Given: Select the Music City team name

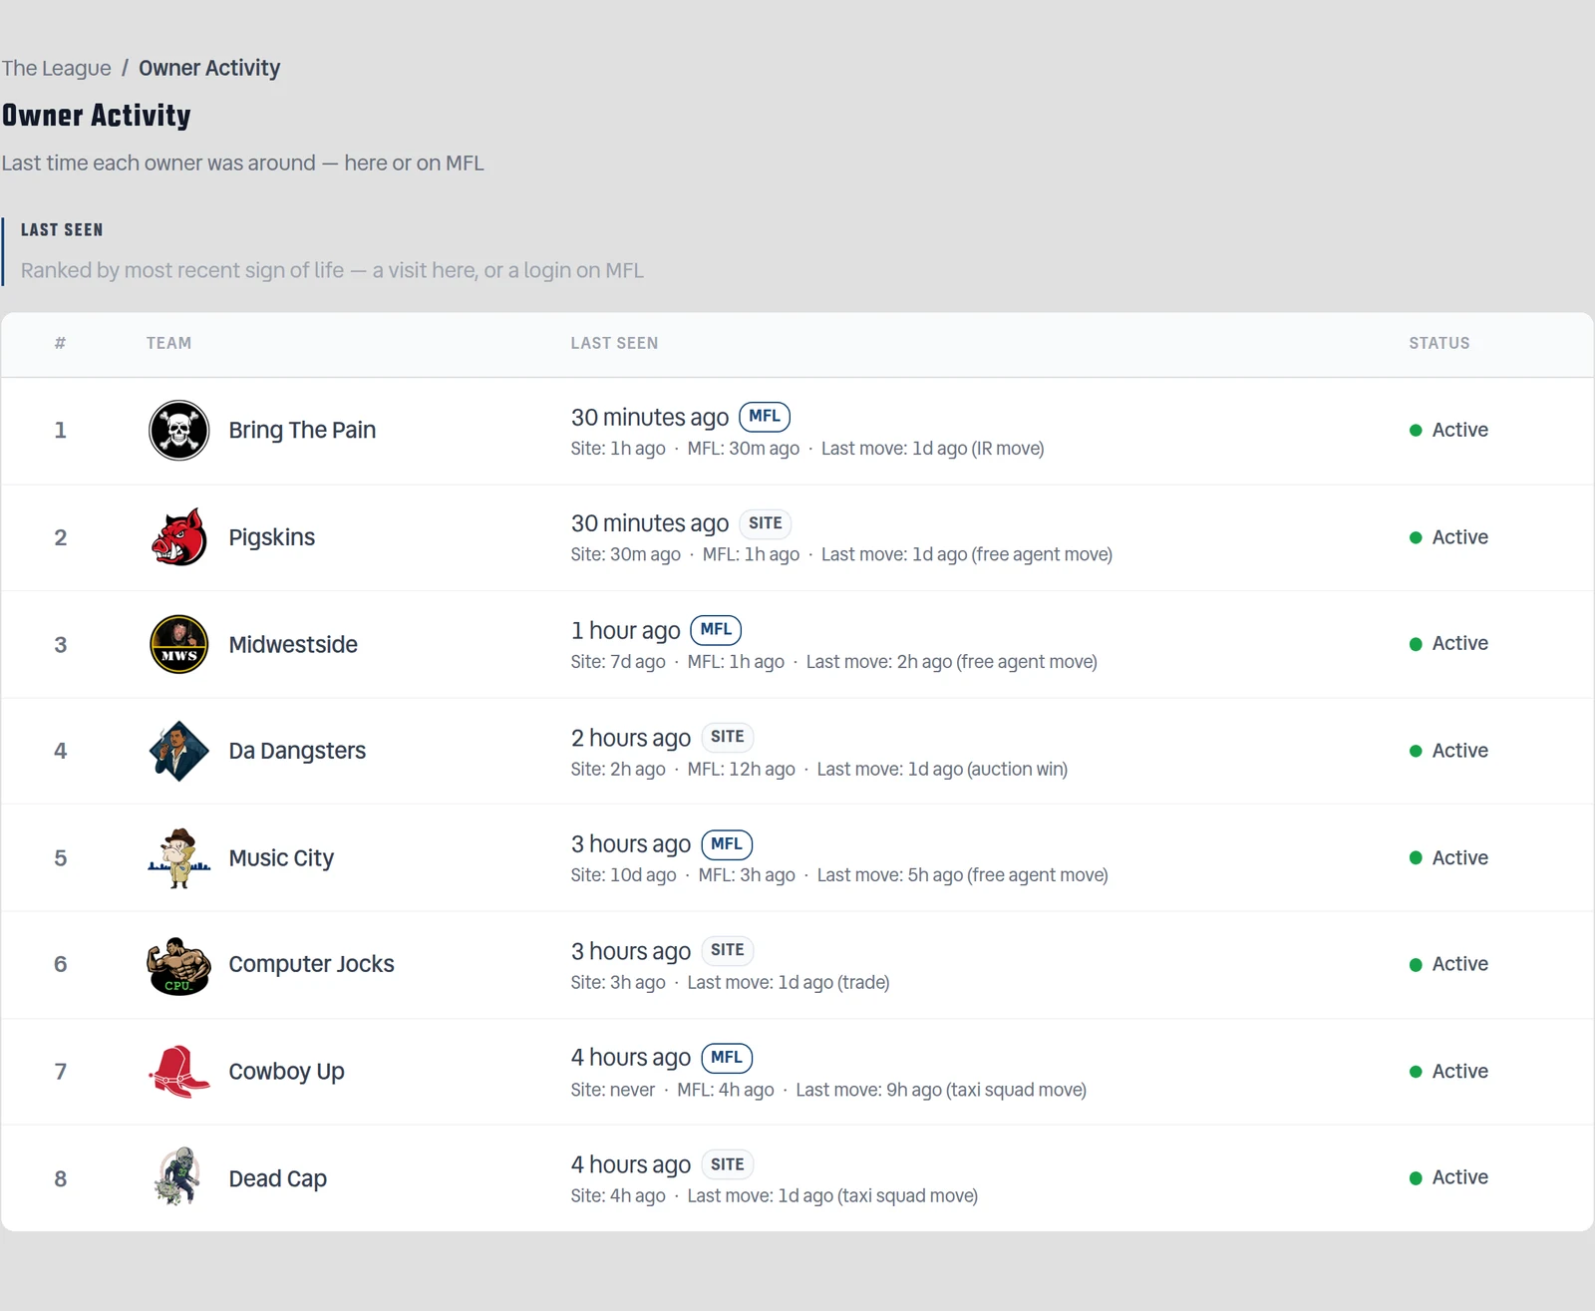Looking at the screenshot, I should tap(281, 857).
